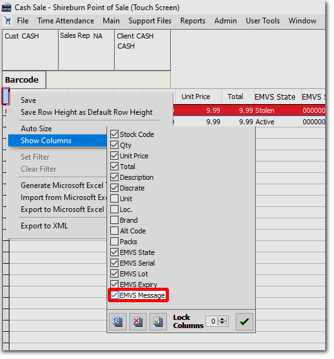Enable the Alt Code column checkbox
Viewport: 334px width, 359px height.
pos(114,231)
